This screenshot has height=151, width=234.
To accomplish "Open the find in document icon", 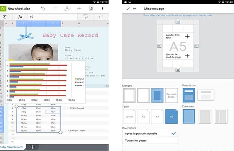I will tap(91, 9).
